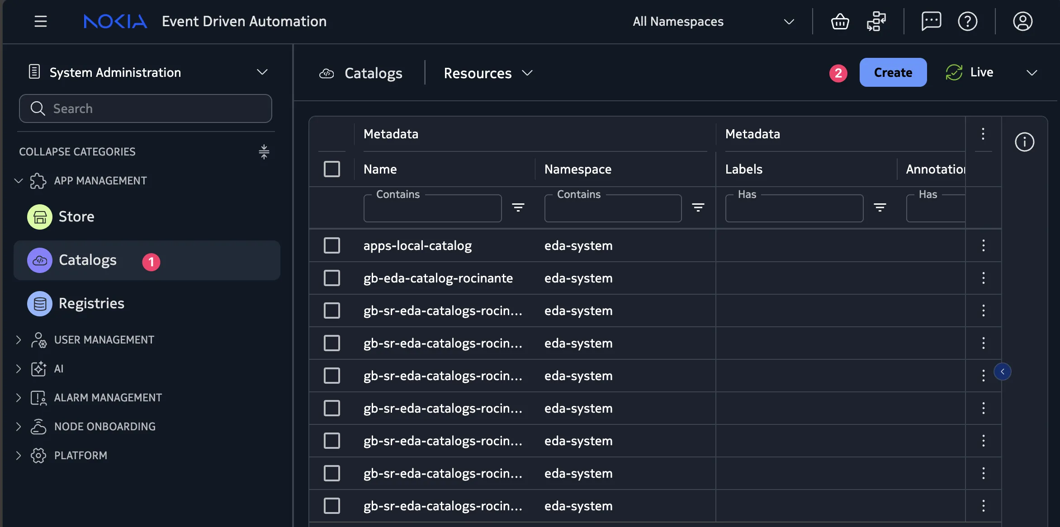Click the Catalogs cloud icon in header
The image size is (1060, 527).
coord(327,73)
